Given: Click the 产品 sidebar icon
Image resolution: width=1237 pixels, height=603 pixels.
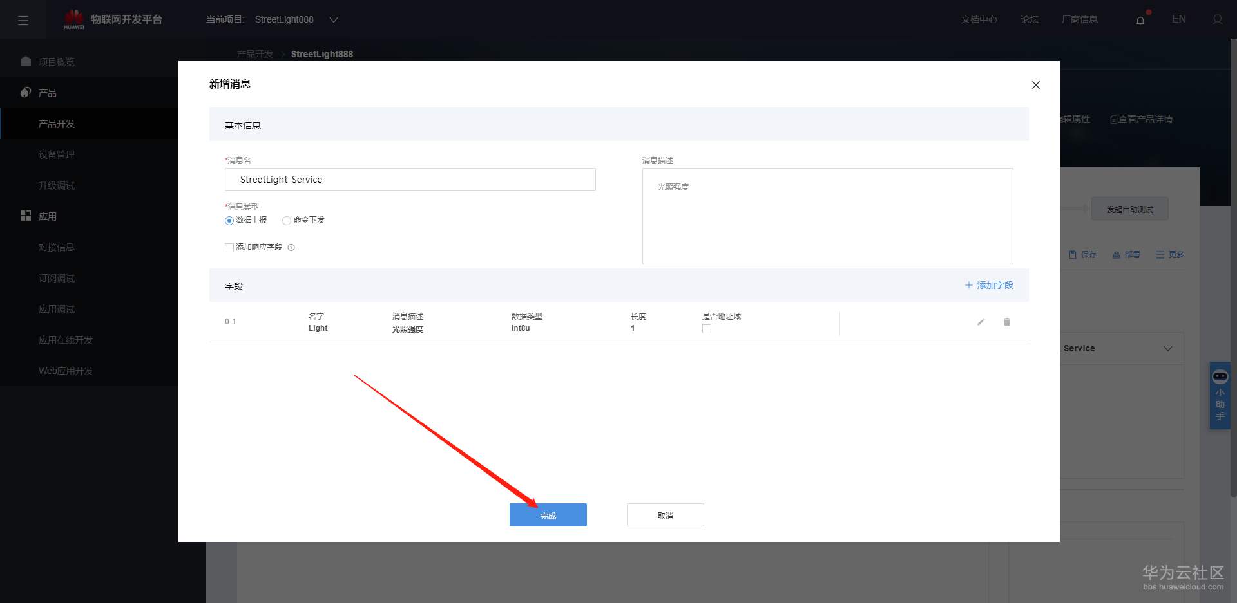Looking at the screenshot, I should click(x=26, y=93).
